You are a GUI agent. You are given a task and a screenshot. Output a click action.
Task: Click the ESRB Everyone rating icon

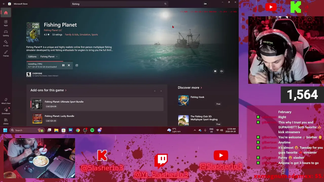[x=29, y=74]
